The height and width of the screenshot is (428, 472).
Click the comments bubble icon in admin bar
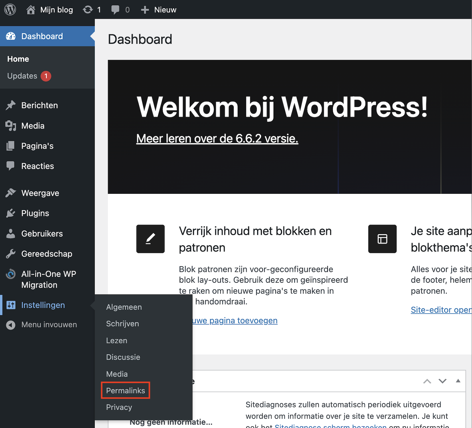(x=115, y=10)
